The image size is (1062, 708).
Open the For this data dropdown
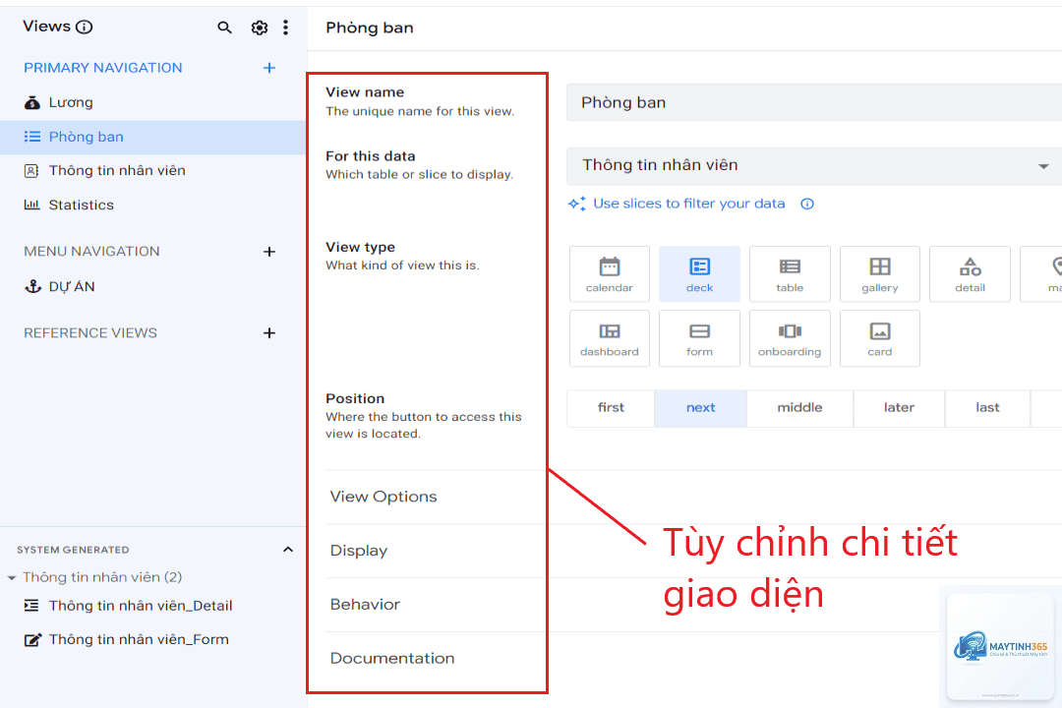[813, 166]
